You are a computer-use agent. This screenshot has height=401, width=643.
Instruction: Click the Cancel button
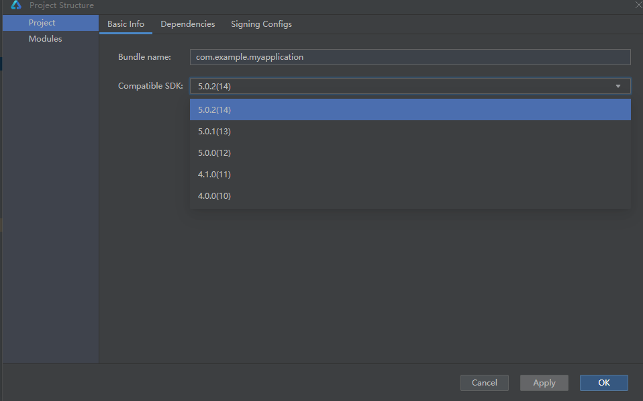(485, 383)
